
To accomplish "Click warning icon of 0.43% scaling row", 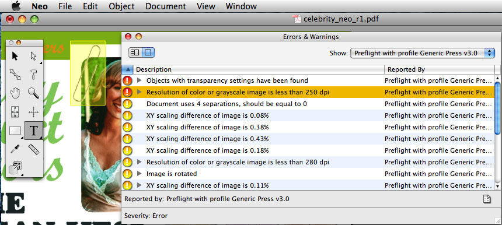I will pyautogui.click(x=127, y=139).
